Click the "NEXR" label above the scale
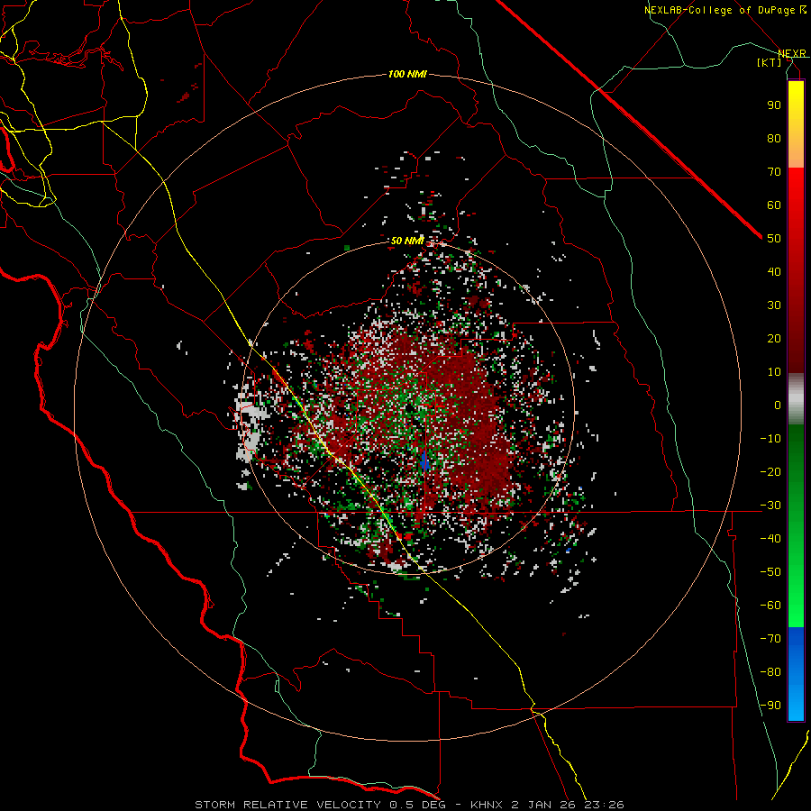Image resolution: width=811 pixels, height=811 pixels. [x=792, y=53]
